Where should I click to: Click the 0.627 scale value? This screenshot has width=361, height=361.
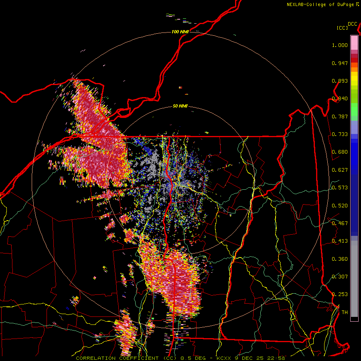340,170
